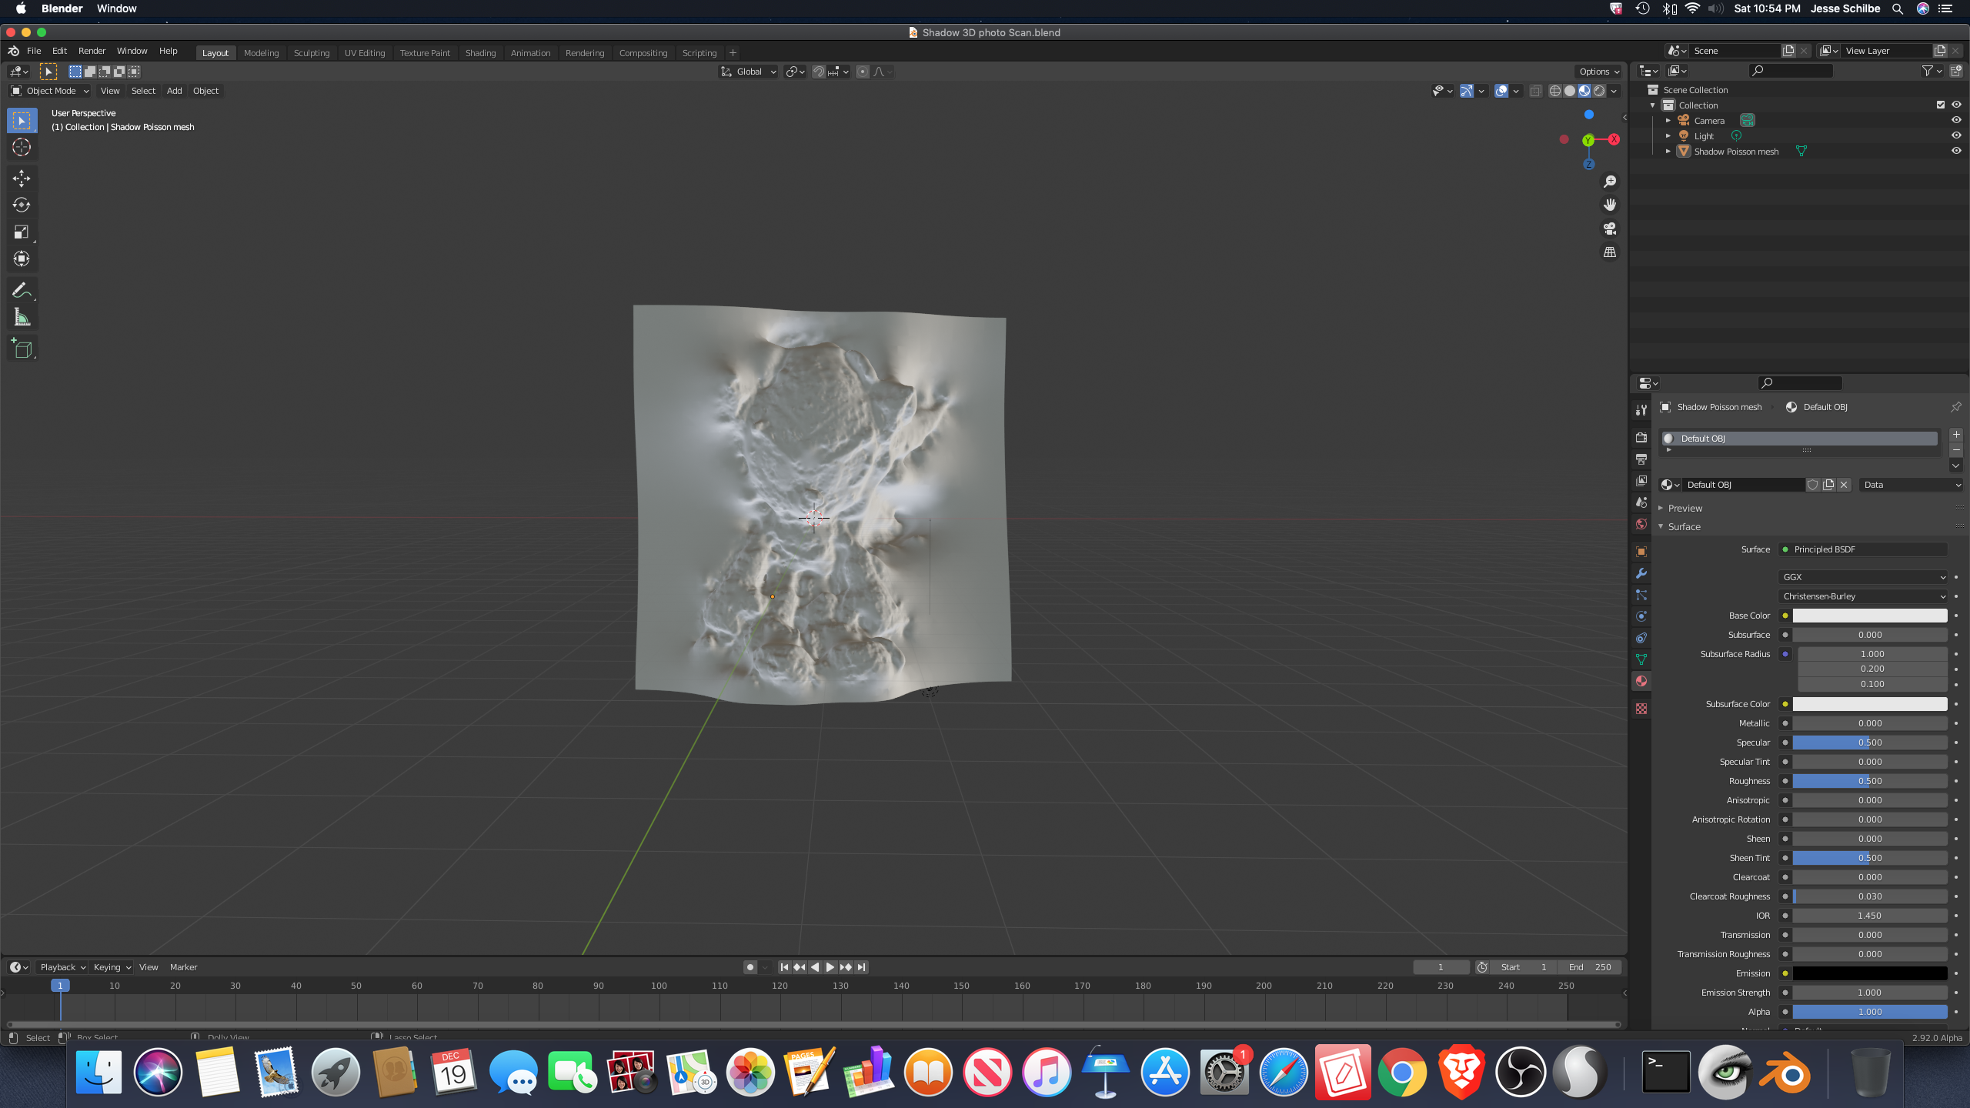
Task: Select the Move tool in left toolbar
Action: click(22, 179)
